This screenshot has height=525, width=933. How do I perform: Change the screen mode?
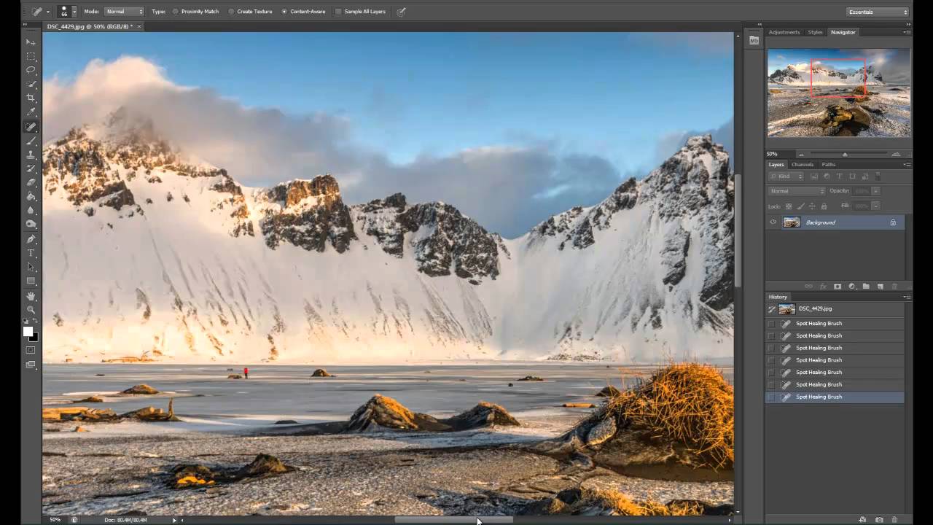[31, 365]
